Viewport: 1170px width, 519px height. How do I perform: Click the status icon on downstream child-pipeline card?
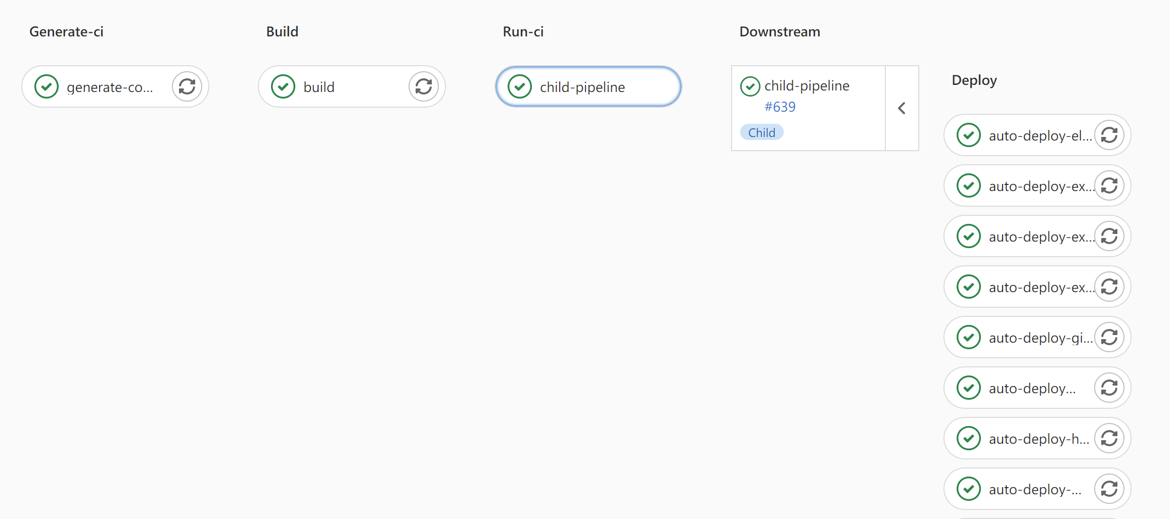(750, 86)
